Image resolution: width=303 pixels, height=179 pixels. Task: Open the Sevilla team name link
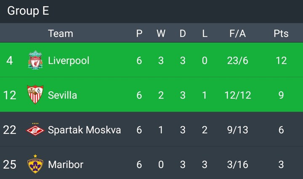coord(62,95)
